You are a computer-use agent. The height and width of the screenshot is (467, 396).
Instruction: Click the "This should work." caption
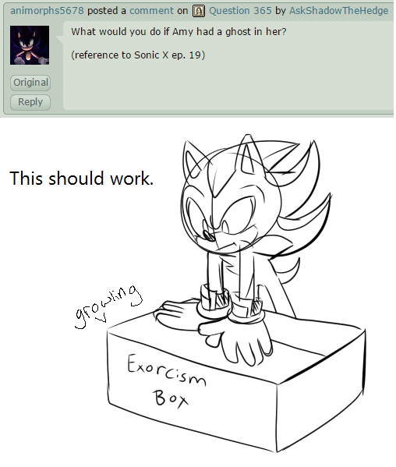pos(81,179)
